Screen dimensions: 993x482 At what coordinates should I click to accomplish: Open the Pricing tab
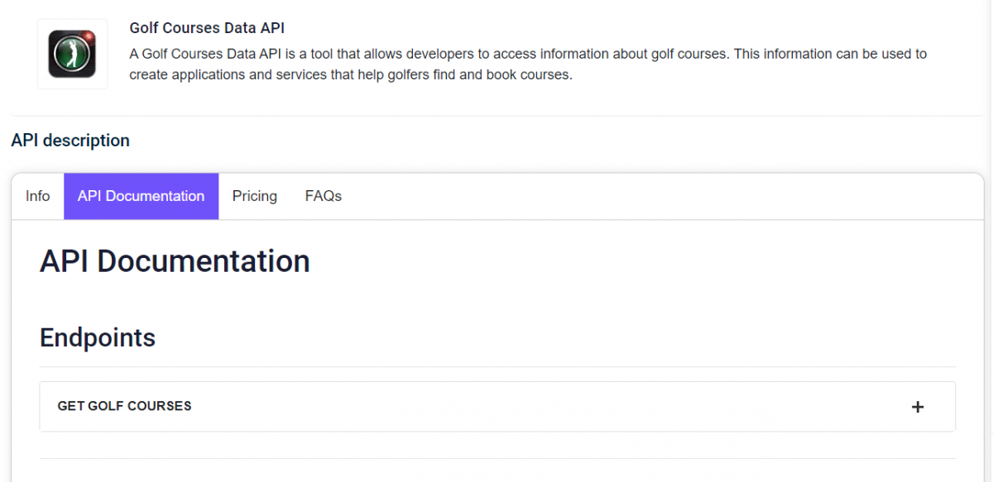click(x=254, y=196)
